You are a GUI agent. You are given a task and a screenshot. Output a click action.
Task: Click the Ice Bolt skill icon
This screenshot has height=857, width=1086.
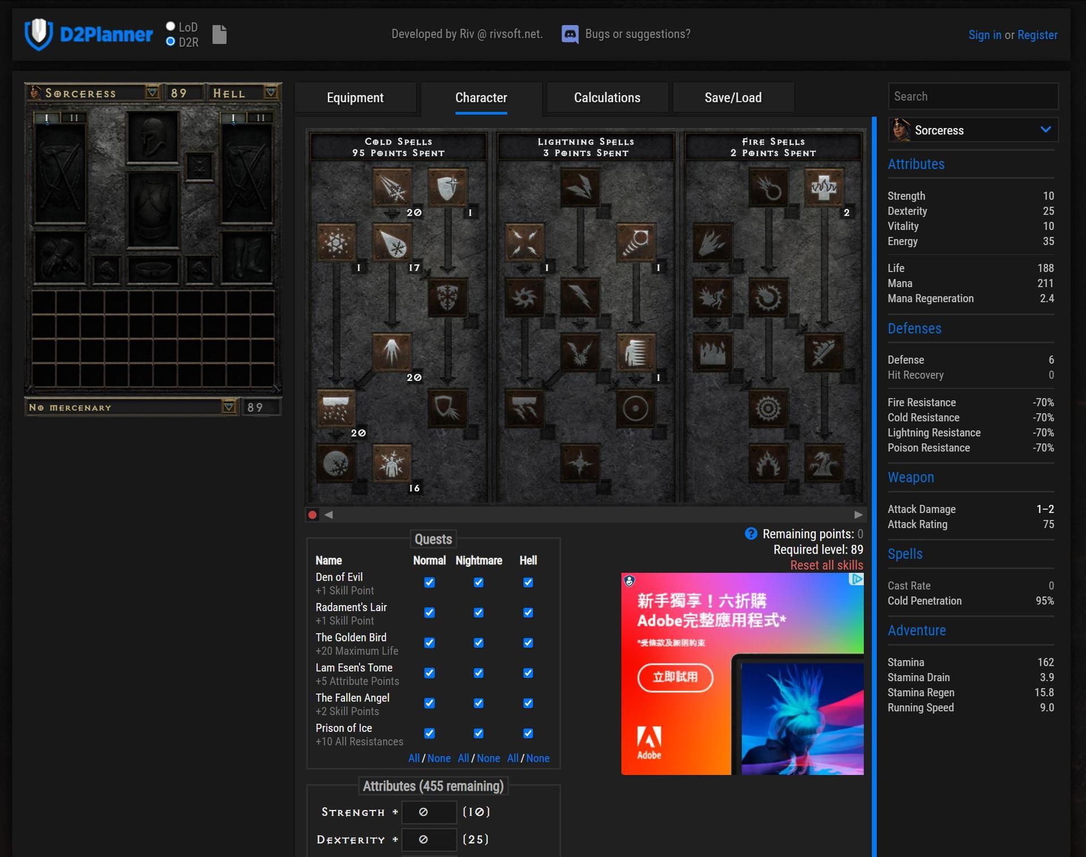(x=391, y=187)
